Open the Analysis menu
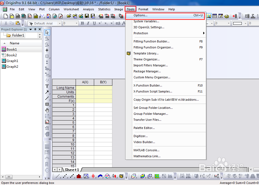 pos(88,9)
